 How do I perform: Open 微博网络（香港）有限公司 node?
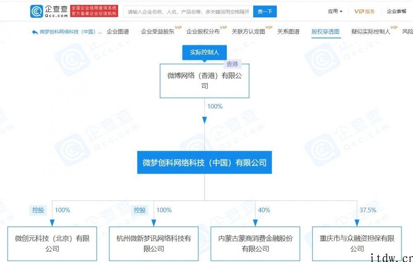[x=204, y=81]
